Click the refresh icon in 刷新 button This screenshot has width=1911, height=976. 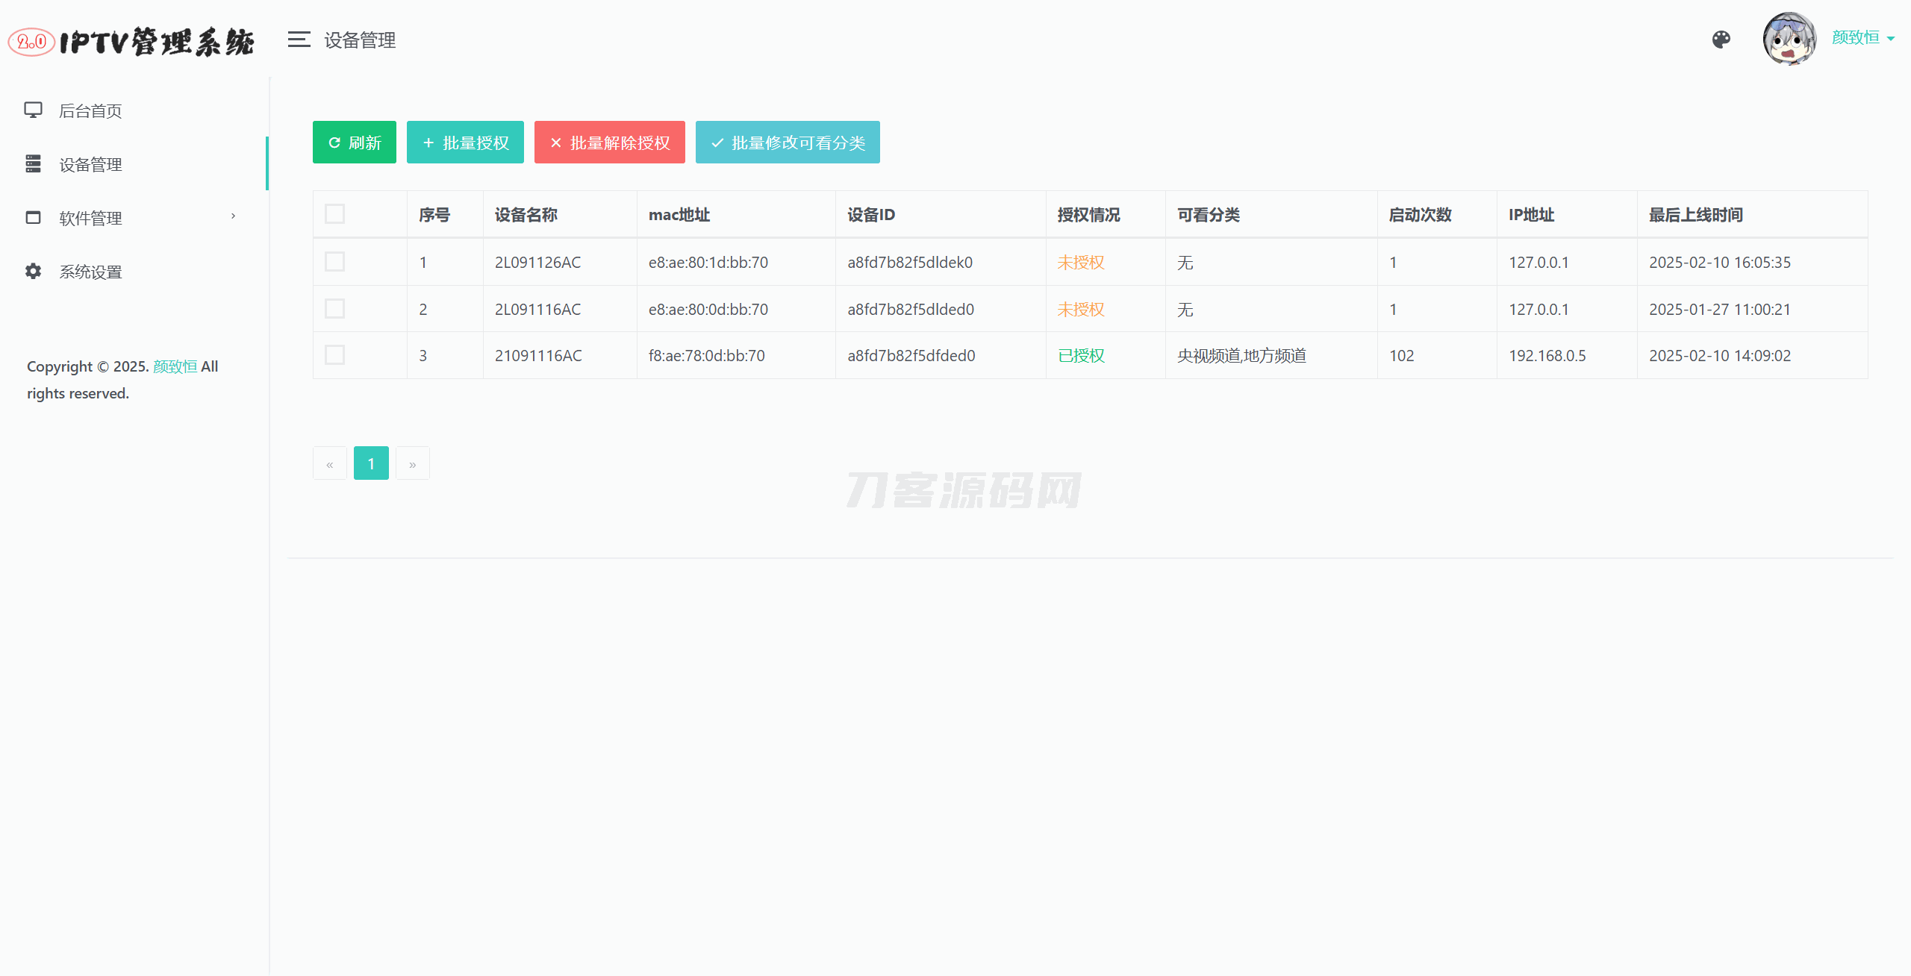[334, 143]
